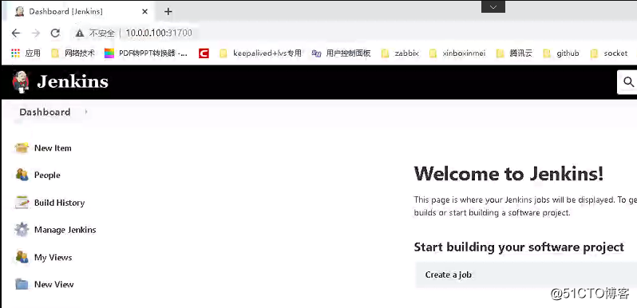
Task: Open the PDF转PPT转换器 bookmark
Action: tap(146, 53)
